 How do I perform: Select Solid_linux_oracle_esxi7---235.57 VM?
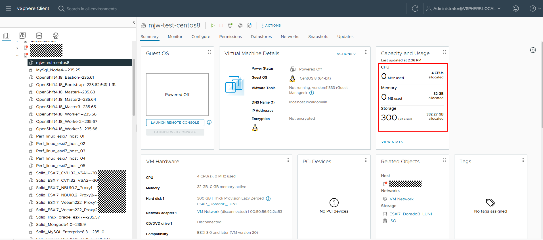click(x=68, y=217)
